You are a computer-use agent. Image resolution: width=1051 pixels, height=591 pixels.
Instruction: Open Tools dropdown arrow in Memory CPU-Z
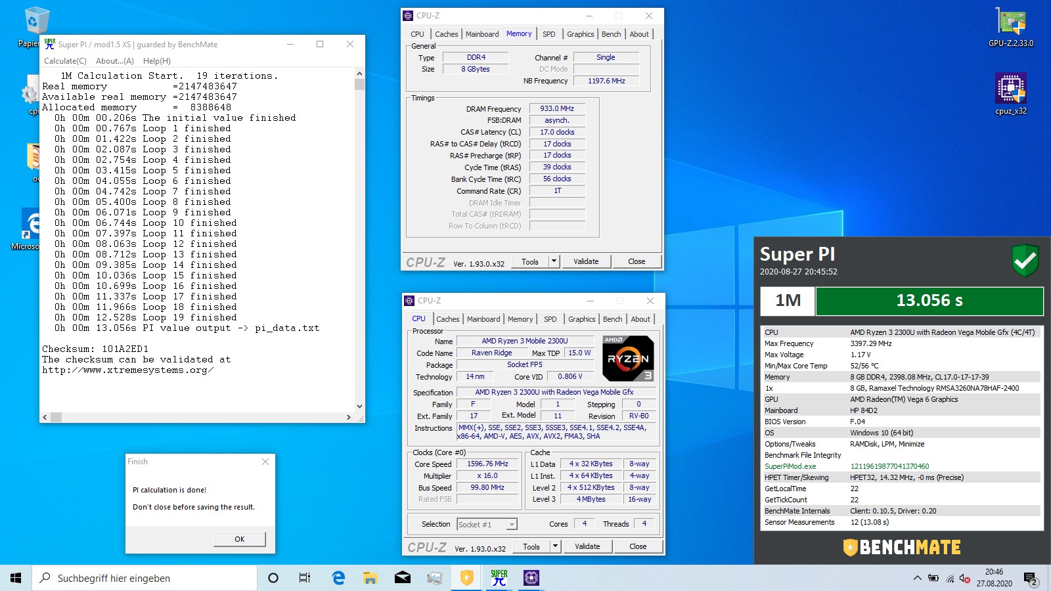(554, 261)
